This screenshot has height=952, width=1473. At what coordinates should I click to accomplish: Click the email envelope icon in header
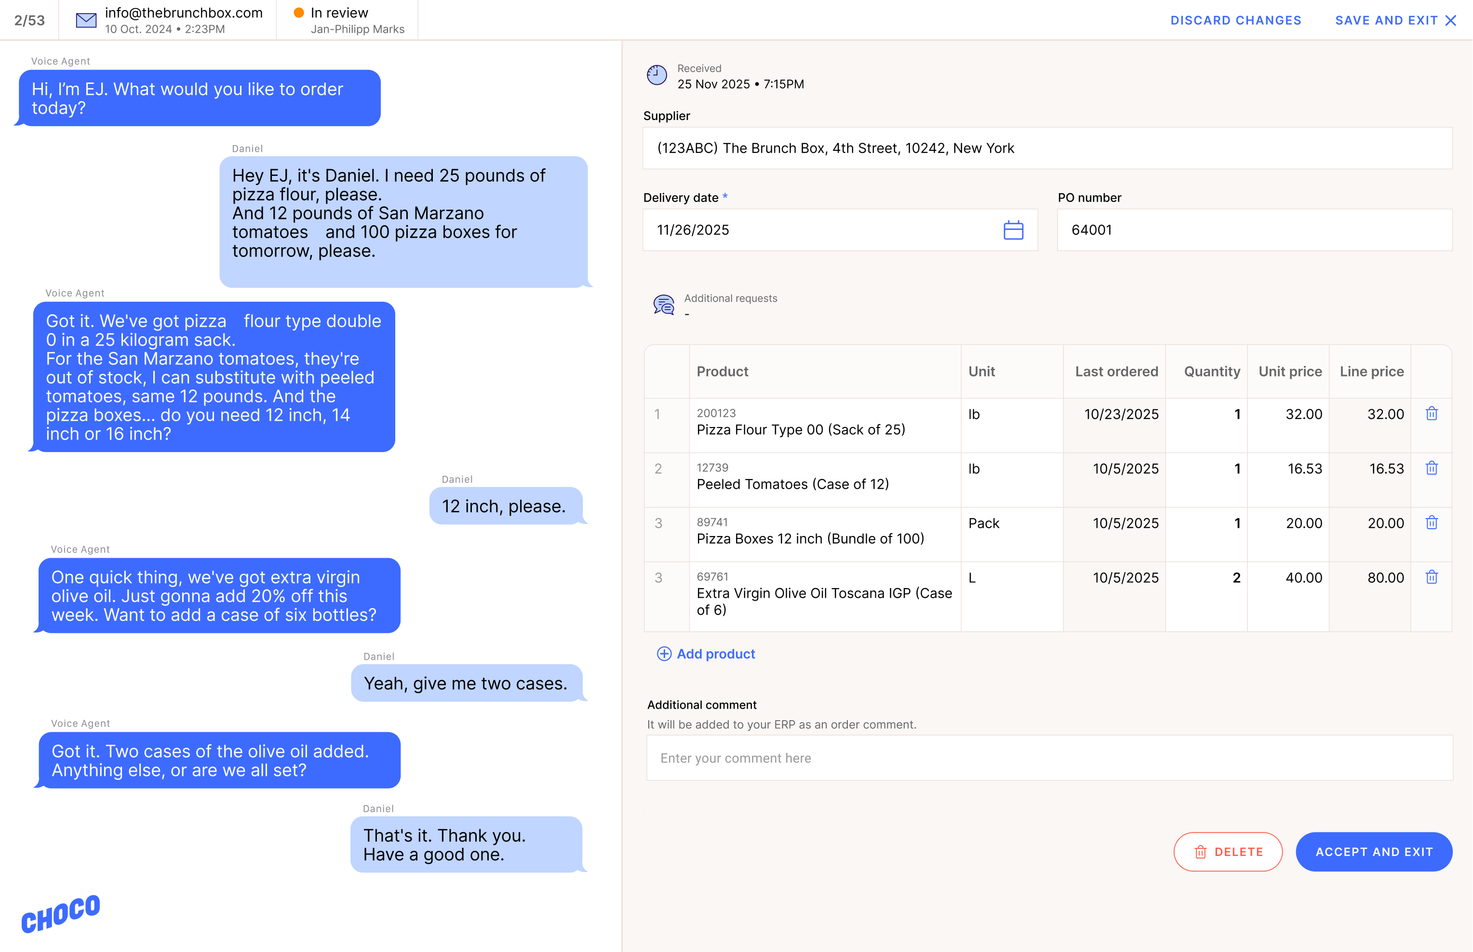(86, 20)
